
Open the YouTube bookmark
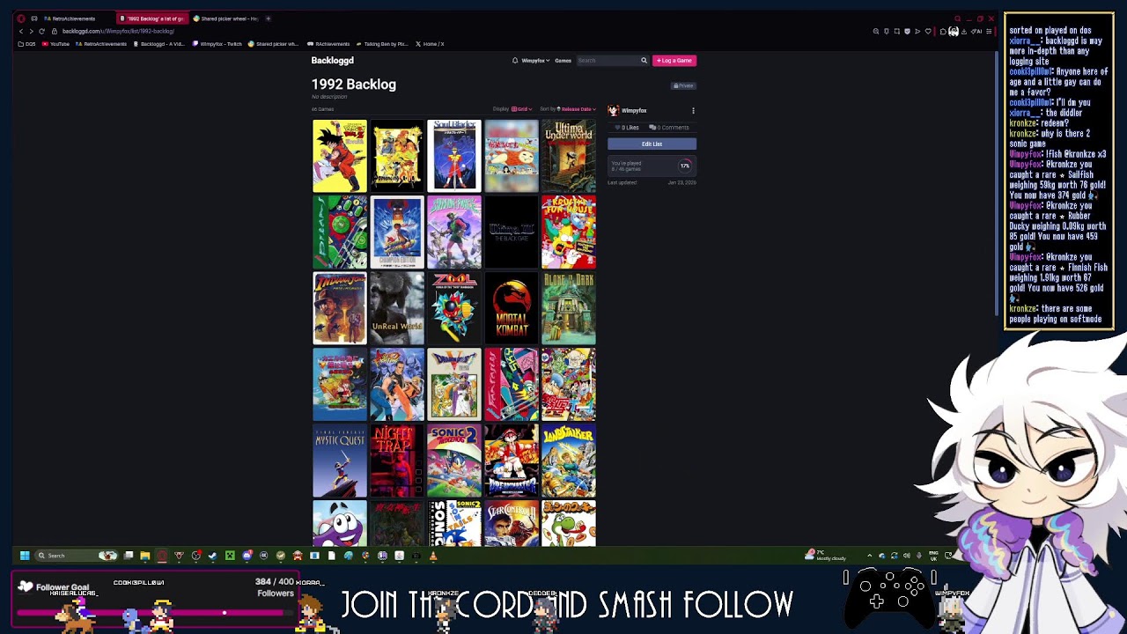click(x=56, y=44)
